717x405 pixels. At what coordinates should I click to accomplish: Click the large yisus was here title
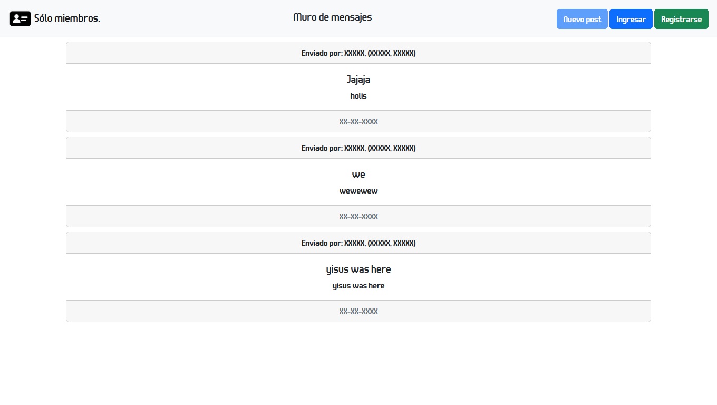(358, 269)
